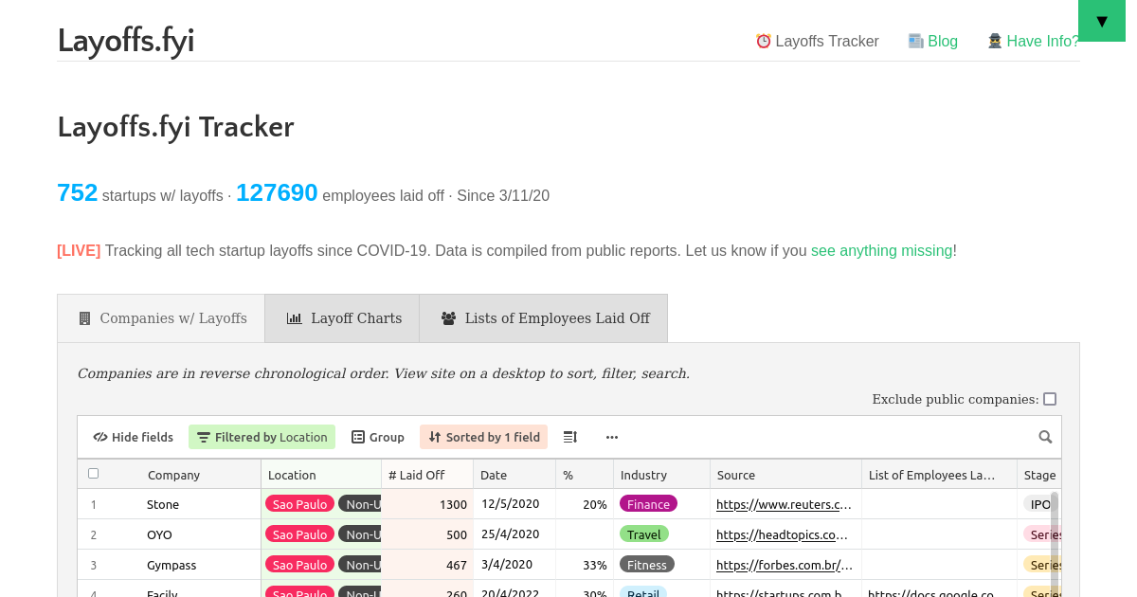This screenshot has height=597, width=1137.
Task: Switch to Lists of Employees Laid Off tab
Action: coord(545,318)
